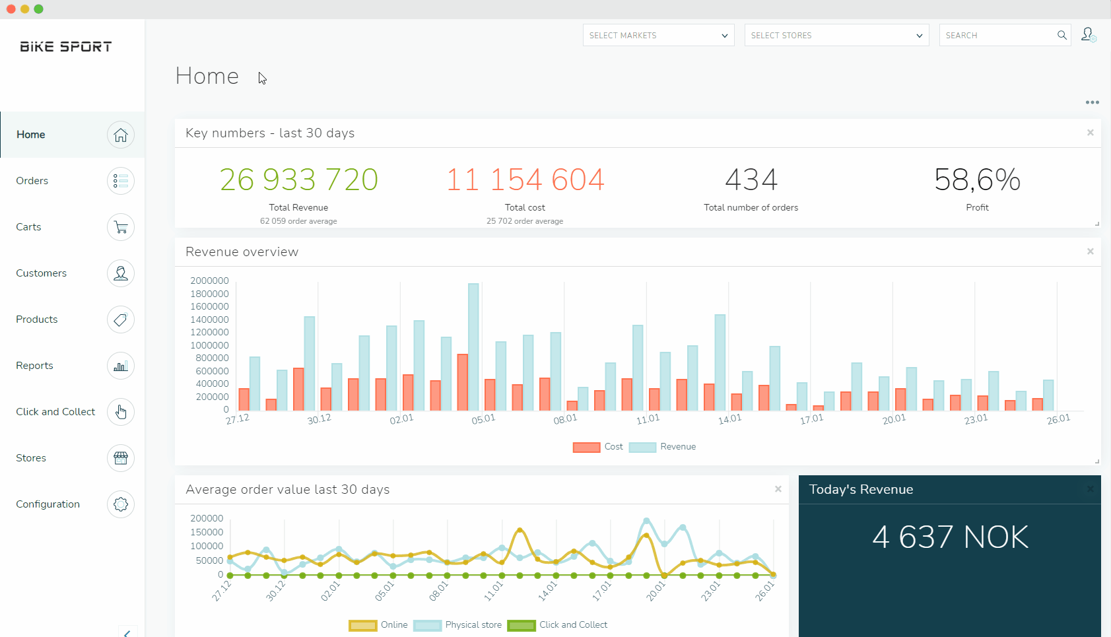
Task: Toggle the Revenue series legend swatch
Action: [642, 447]
